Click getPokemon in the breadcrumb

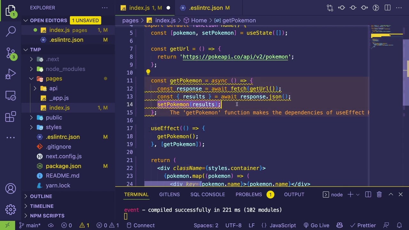[235, 20]
